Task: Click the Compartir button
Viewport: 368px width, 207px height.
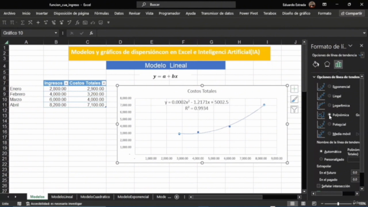Action: 351,13
